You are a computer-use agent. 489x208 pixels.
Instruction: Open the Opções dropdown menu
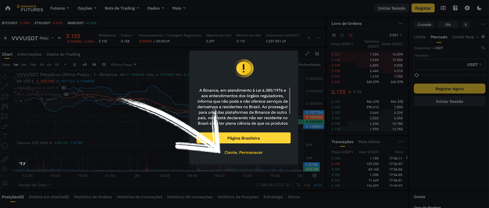coord(87,8)
